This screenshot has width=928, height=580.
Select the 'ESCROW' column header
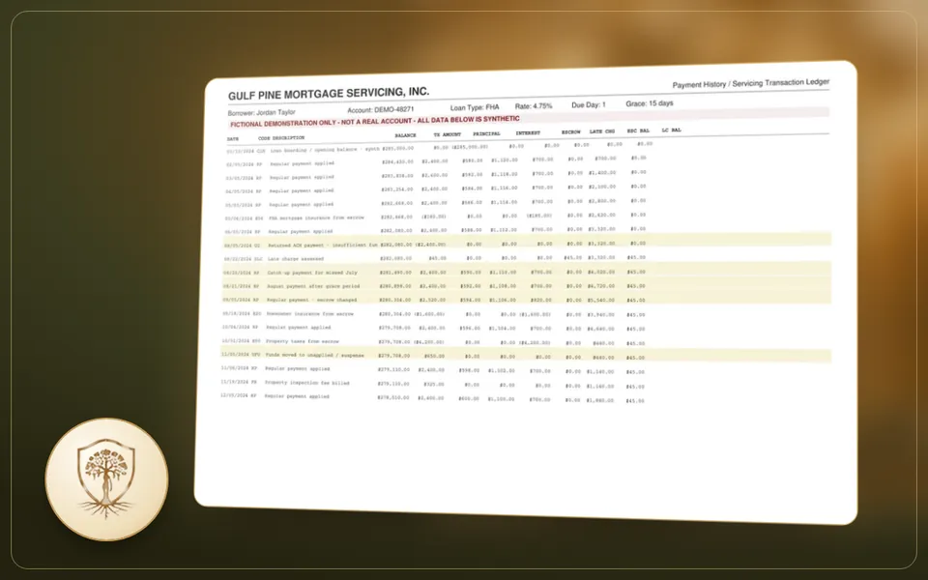(571, 132)
